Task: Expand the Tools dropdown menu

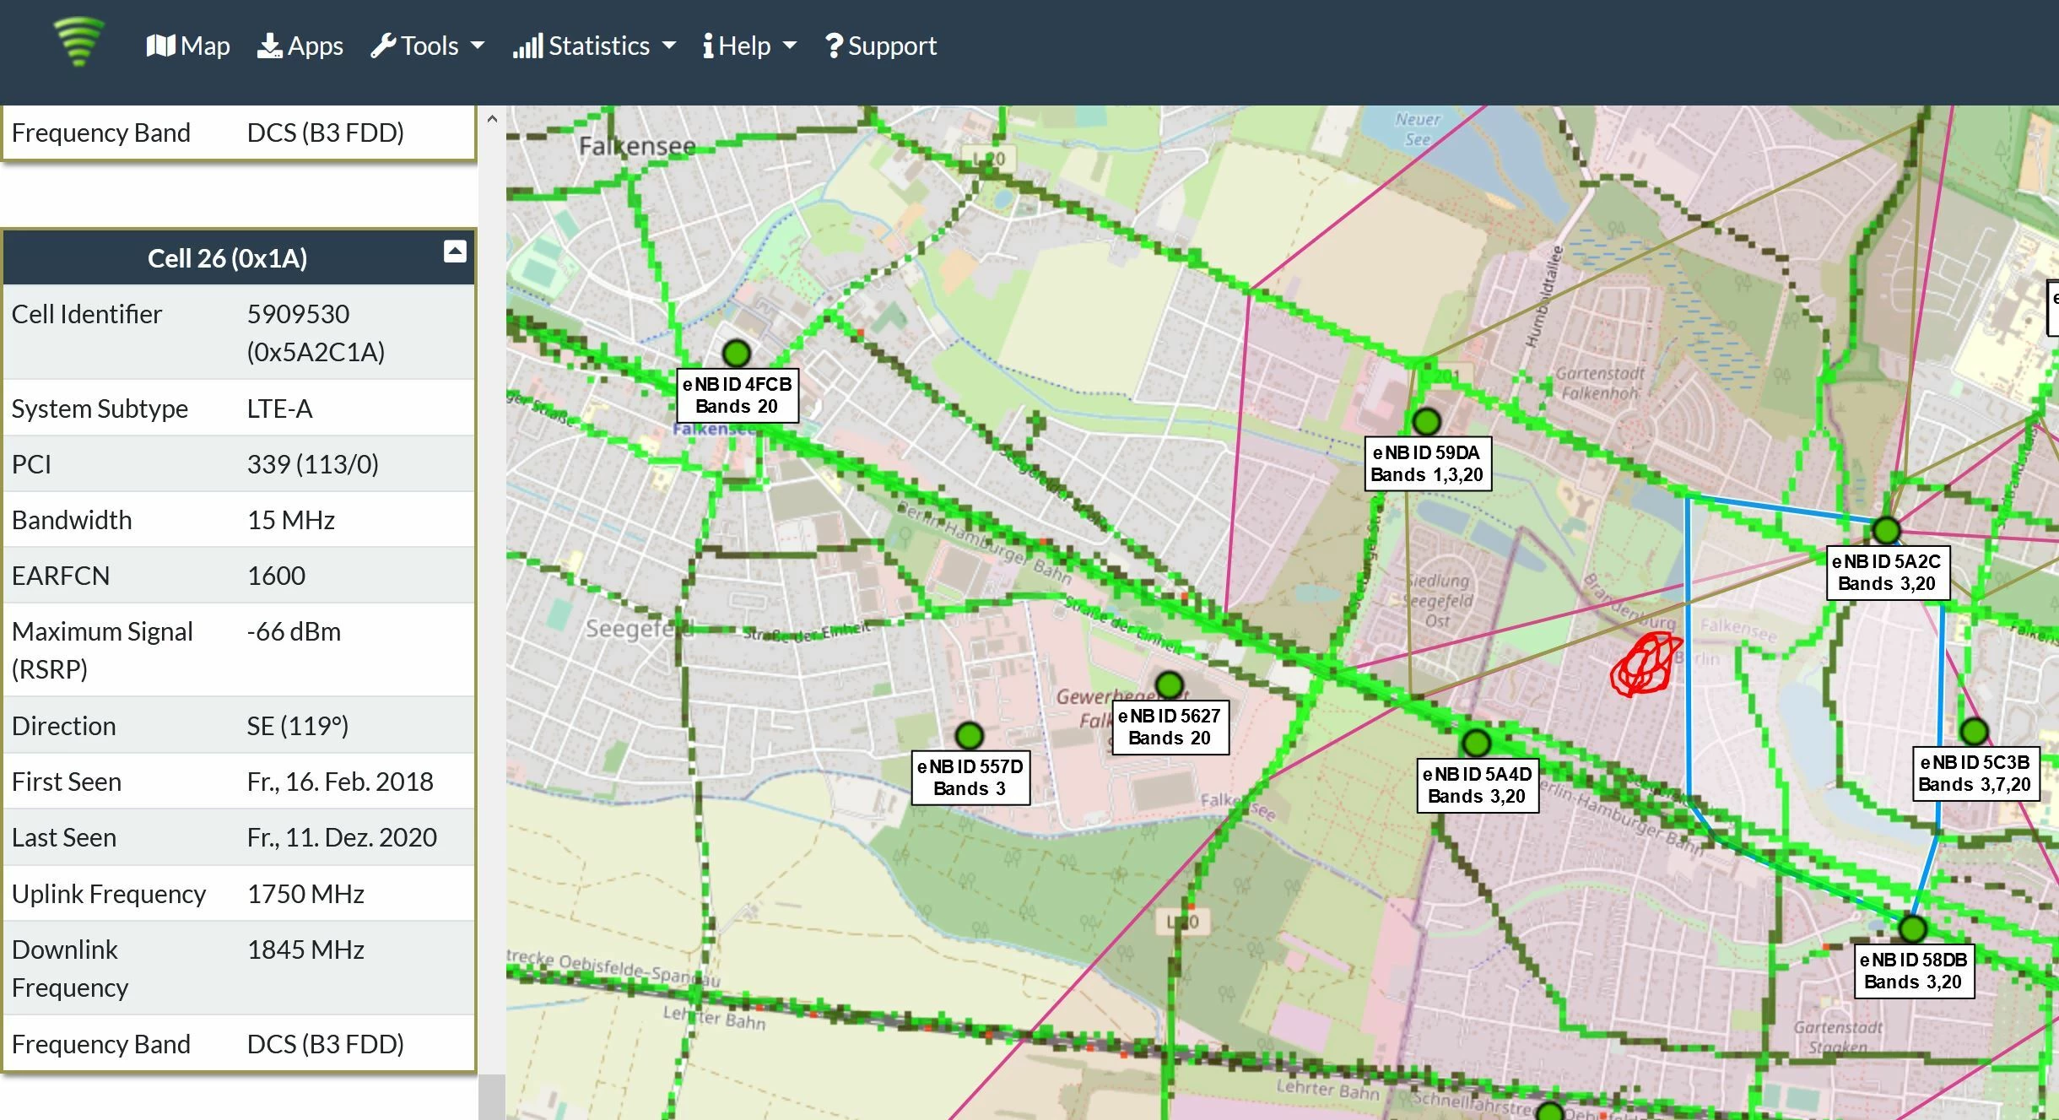Action: (x=428, y=46)
